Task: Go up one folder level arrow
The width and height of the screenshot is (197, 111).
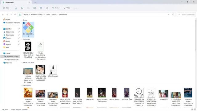Action: click(15, 14)
